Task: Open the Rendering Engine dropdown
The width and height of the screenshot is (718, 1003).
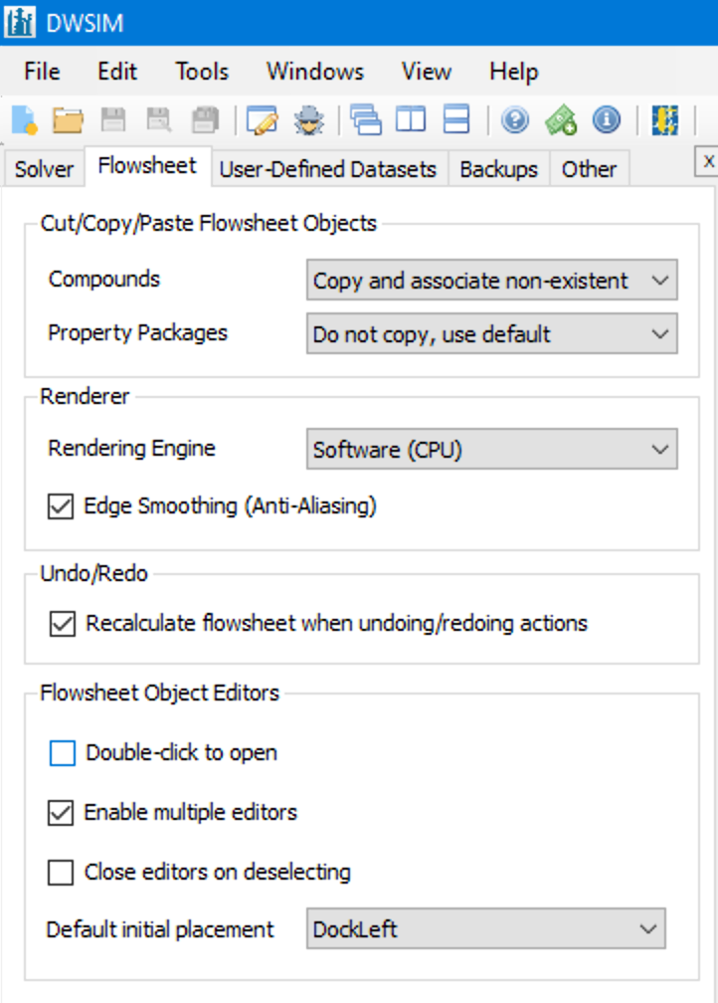Action: (657, 449)
